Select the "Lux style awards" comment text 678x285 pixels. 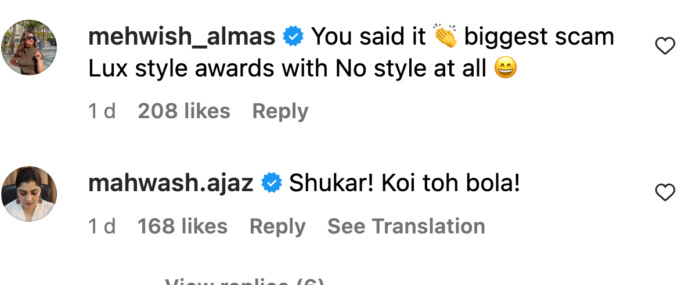pos(181,69)
